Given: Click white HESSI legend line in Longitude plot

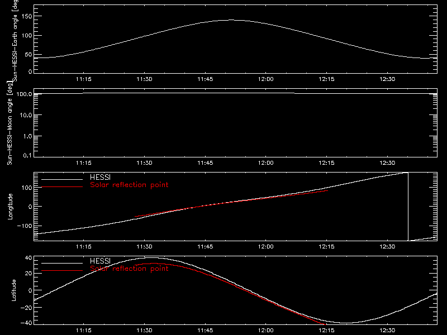Looking at the screenshot, I should (x=62, y=179).
